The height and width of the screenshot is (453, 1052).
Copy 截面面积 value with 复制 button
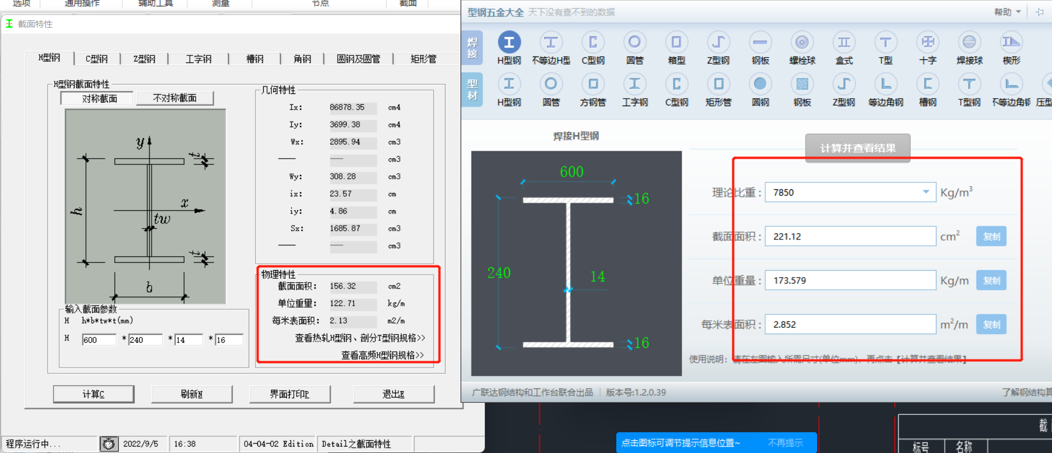pyautogui.click(x=991, y=237)
